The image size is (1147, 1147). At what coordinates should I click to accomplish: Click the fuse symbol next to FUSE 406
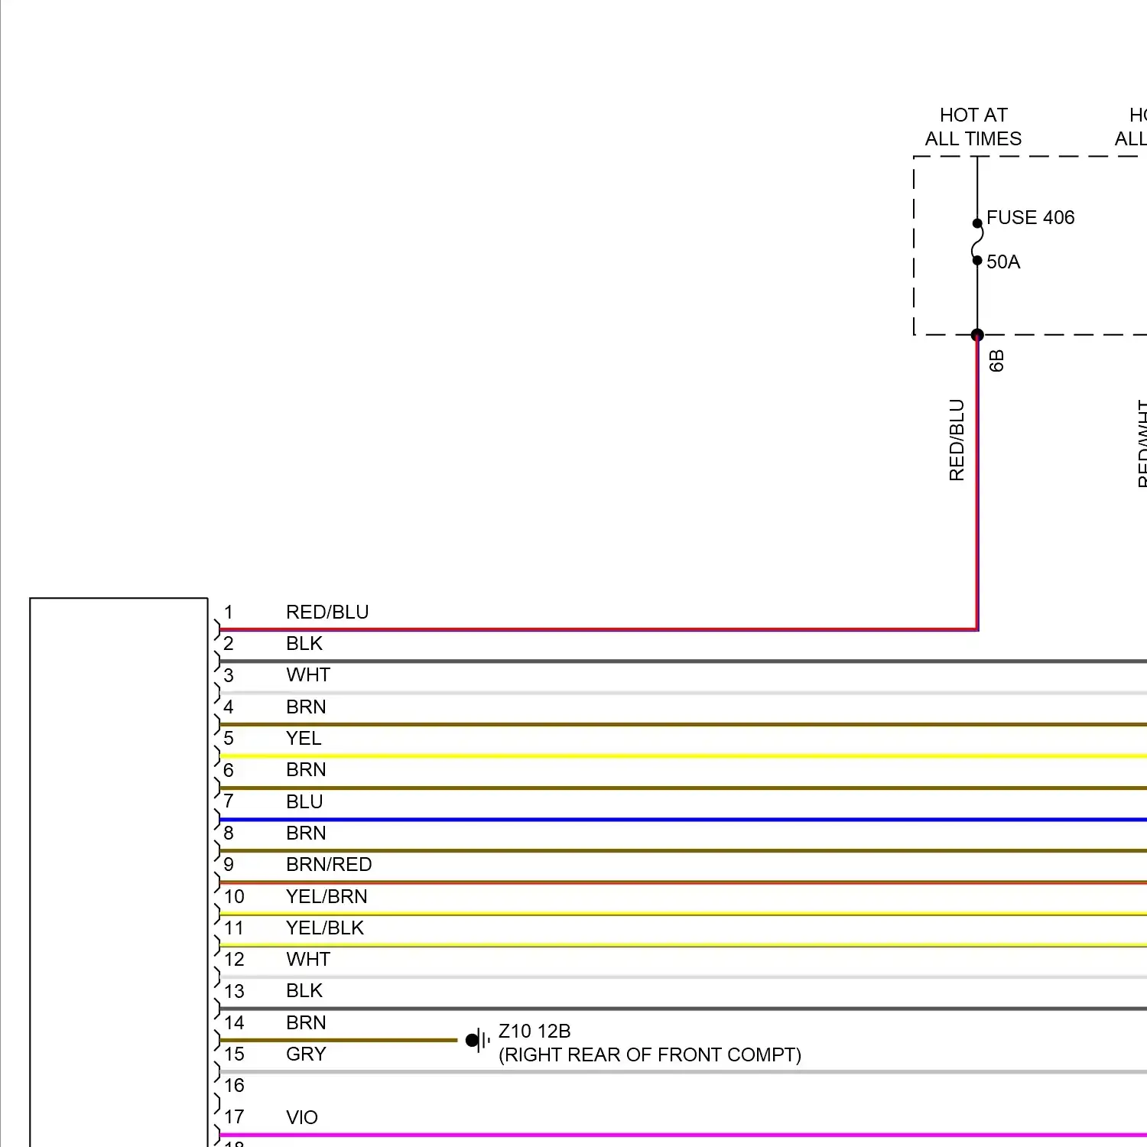pos(977,242)
